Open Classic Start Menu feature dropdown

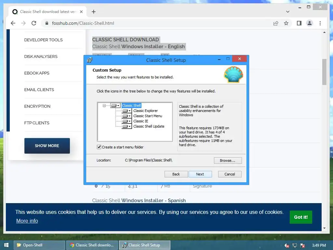click(x=127, y=116)
